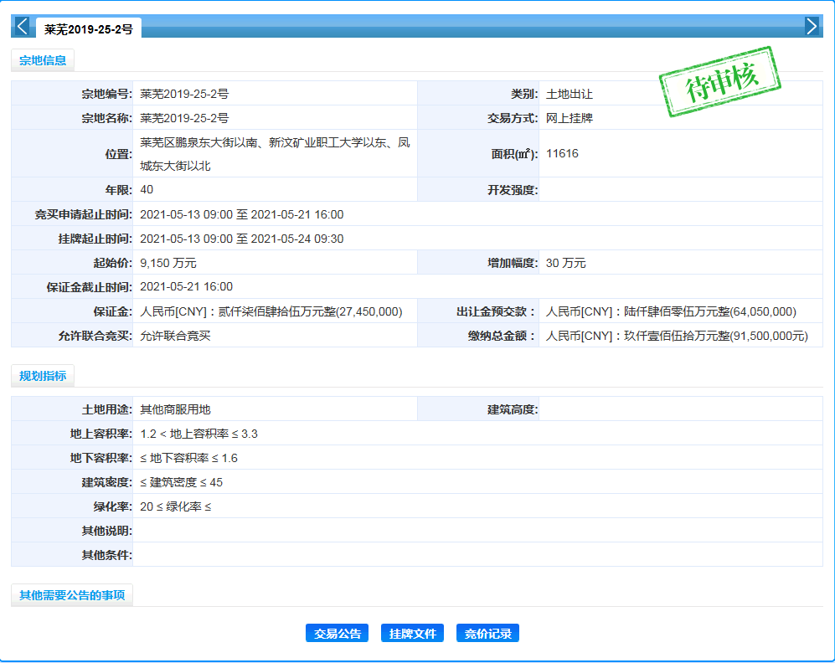Click the 允许联合竞买 value text
The image size is (835, 663).
(x=175, y=336)
